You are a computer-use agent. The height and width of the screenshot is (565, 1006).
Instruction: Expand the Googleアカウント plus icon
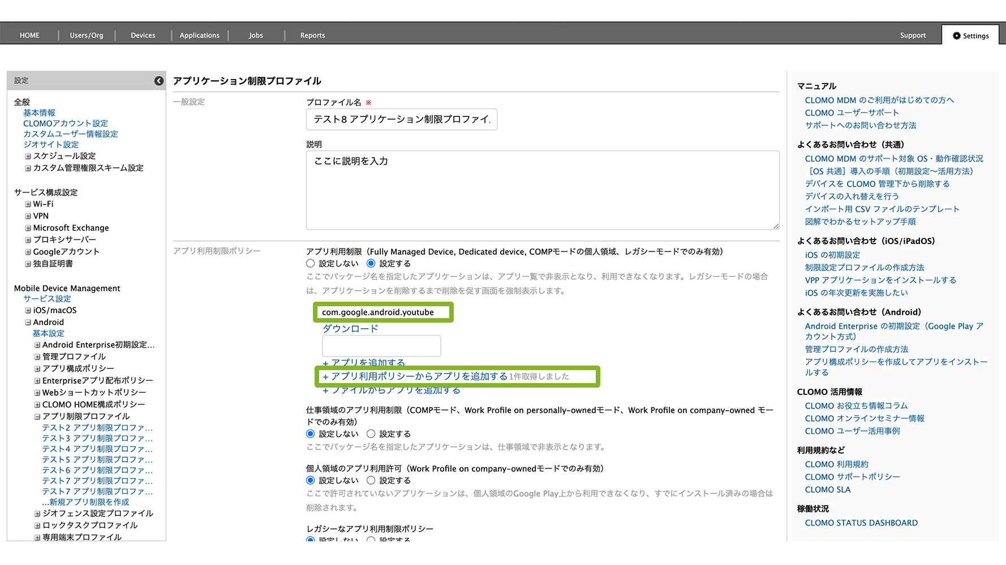[28, 251]
